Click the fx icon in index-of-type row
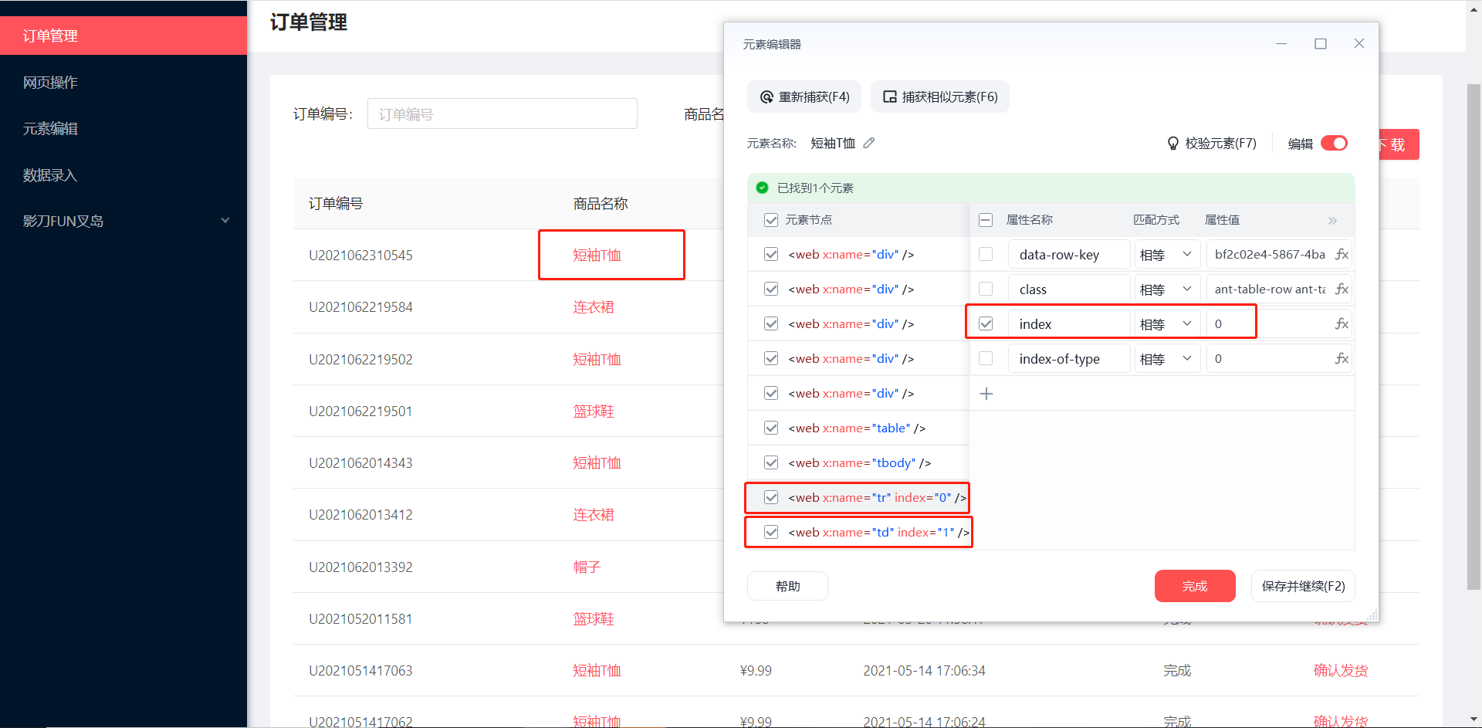This screenshot has height=728, width=1482. click(1342, 359)
